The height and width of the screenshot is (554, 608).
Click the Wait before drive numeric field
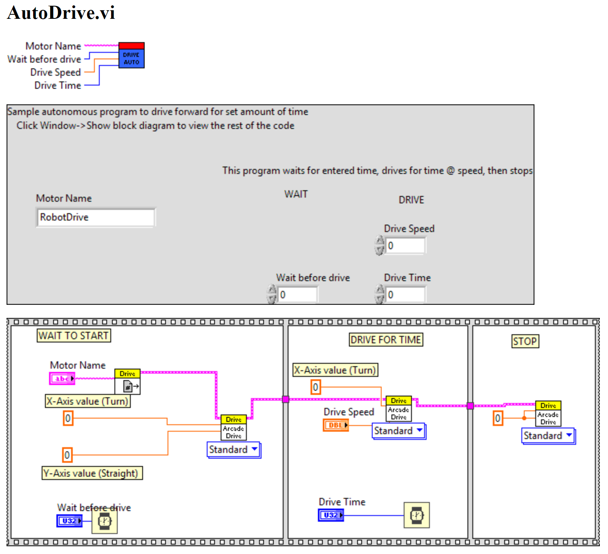tap(297, 295)
